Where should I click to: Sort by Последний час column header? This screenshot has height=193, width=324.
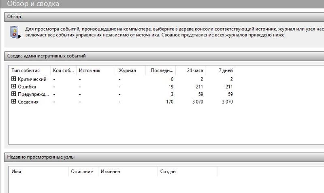(x=160, y=70)
